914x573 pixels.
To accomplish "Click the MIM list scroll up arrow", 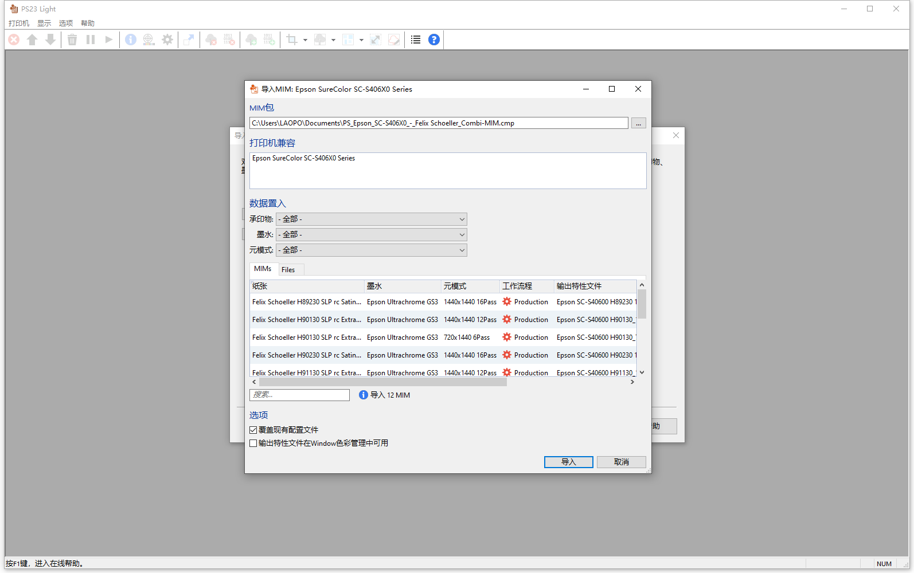I will coord(642,285).
